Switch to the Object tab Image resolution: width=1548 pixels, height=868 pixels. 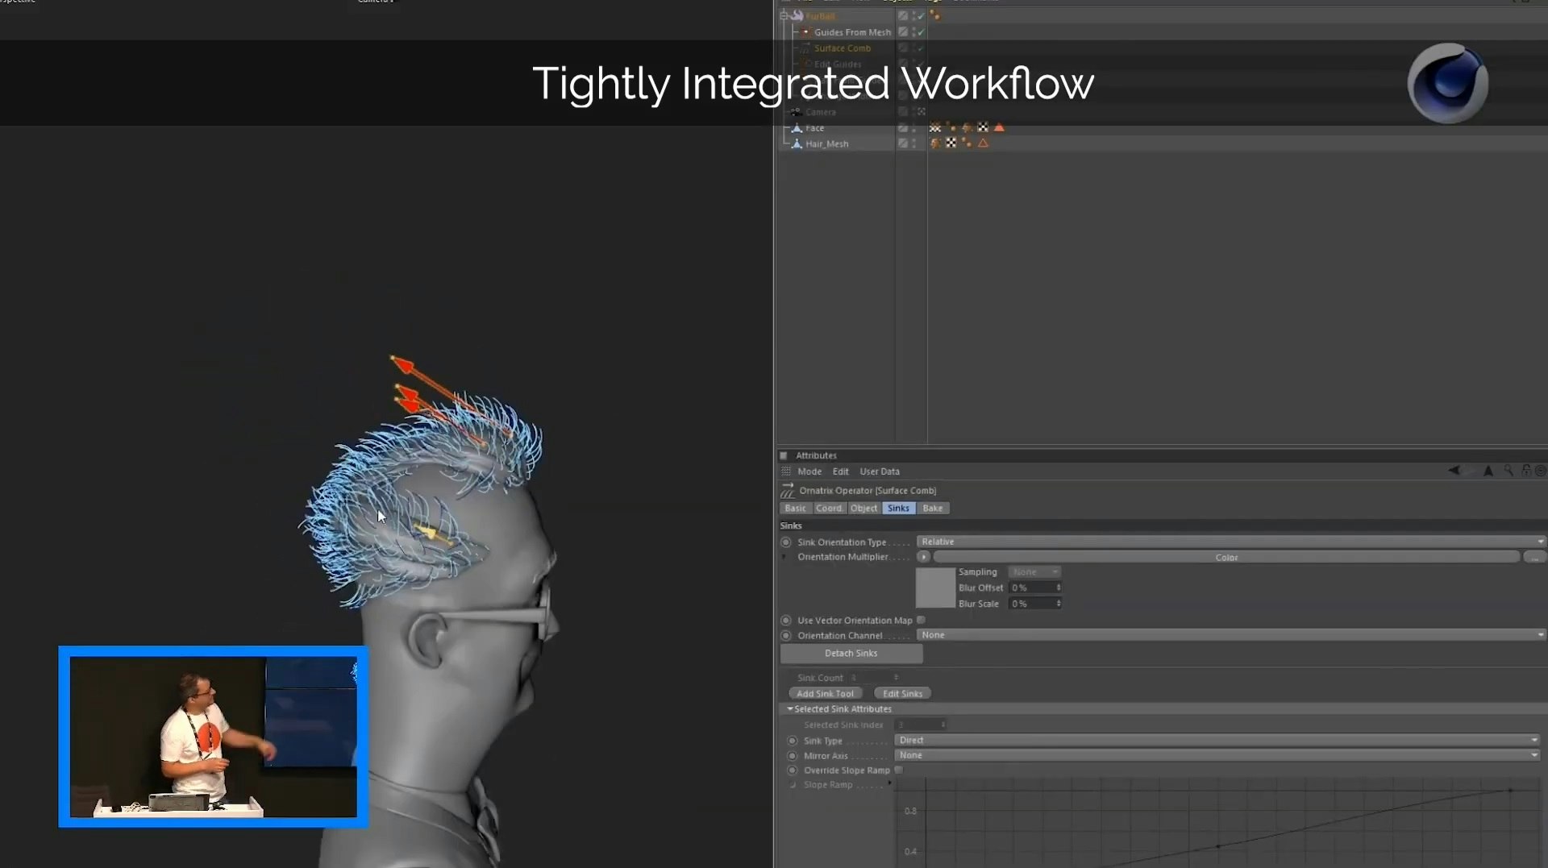pyautogui.click(x=864, y=509)
